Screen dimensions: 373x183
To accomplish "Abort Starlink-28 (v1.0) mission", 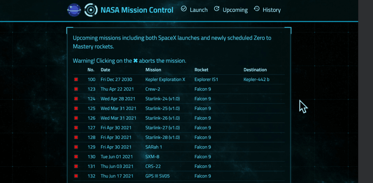I will point(76,138).
